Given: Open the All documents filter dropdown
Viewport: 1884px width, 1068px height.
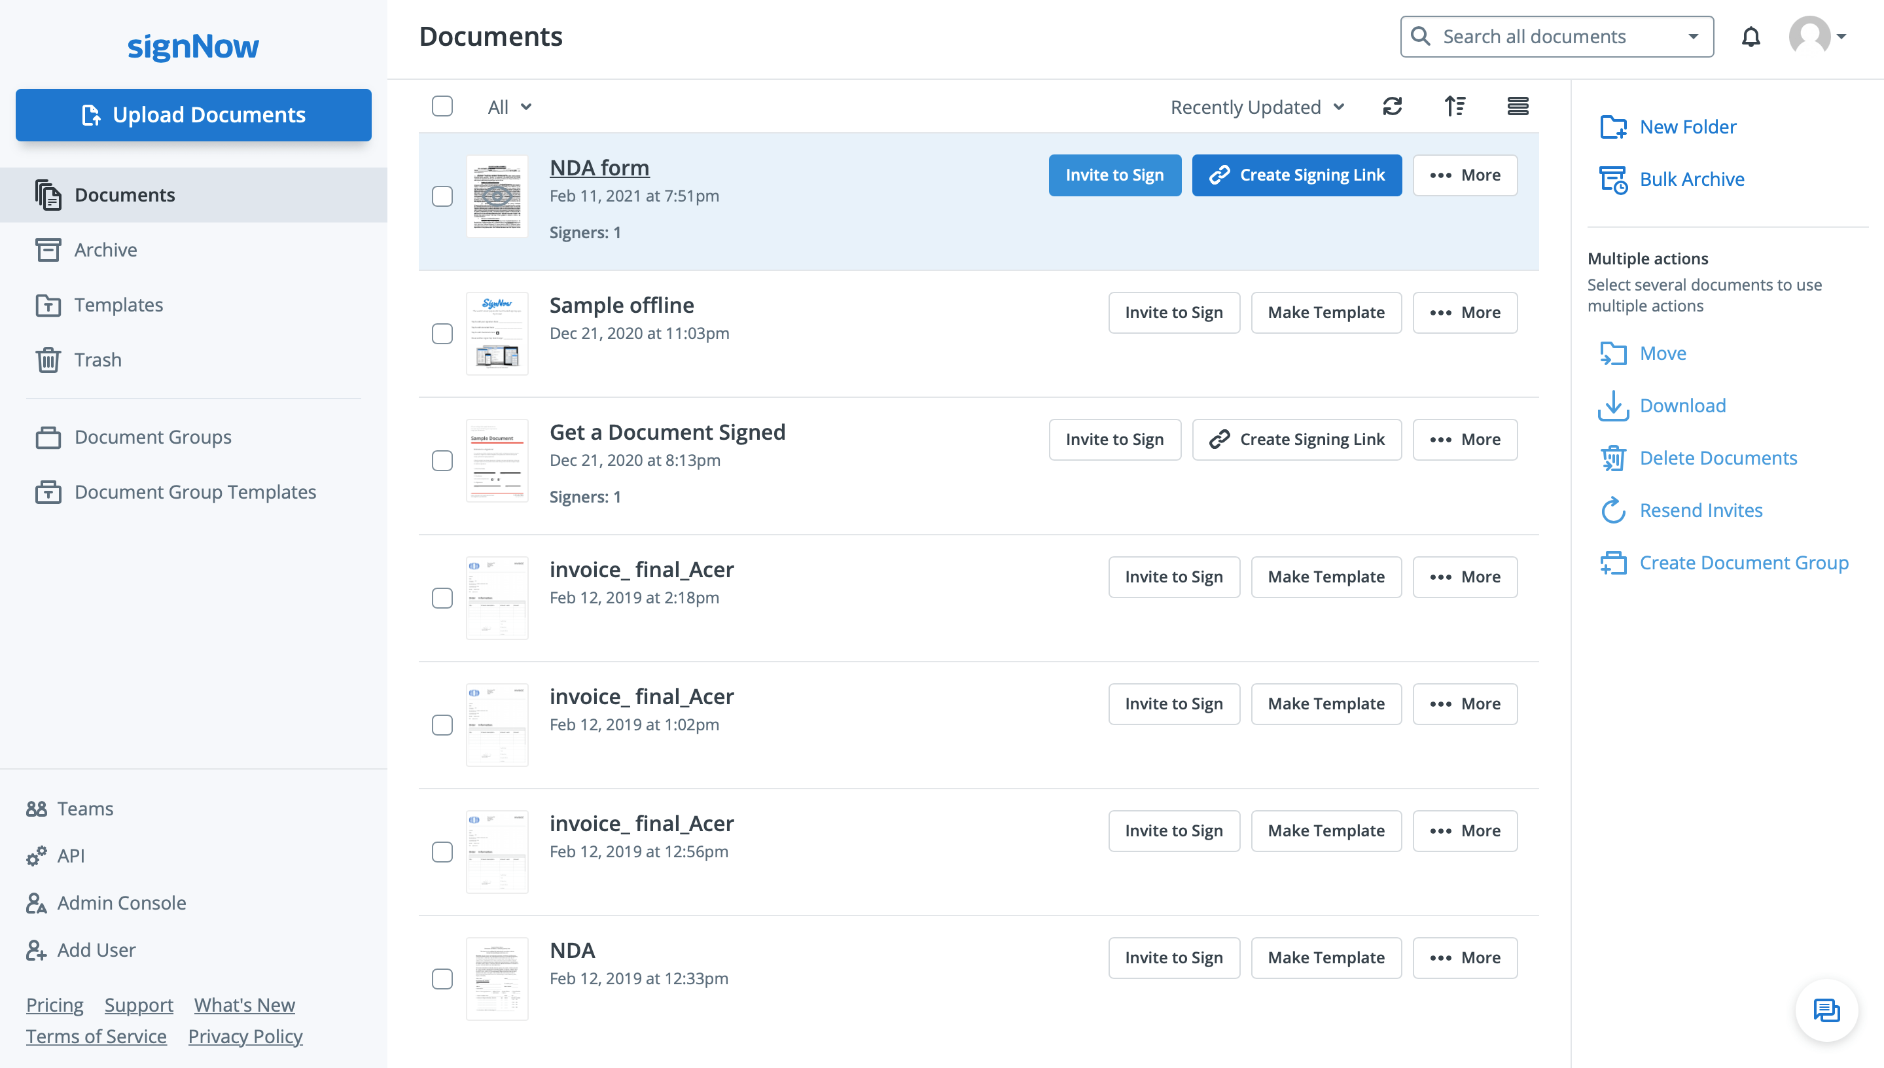Looking at the screenshot, I should (x=508, y=106).
